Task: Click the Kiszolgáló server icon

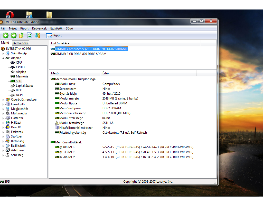Action: click(8, 104)
